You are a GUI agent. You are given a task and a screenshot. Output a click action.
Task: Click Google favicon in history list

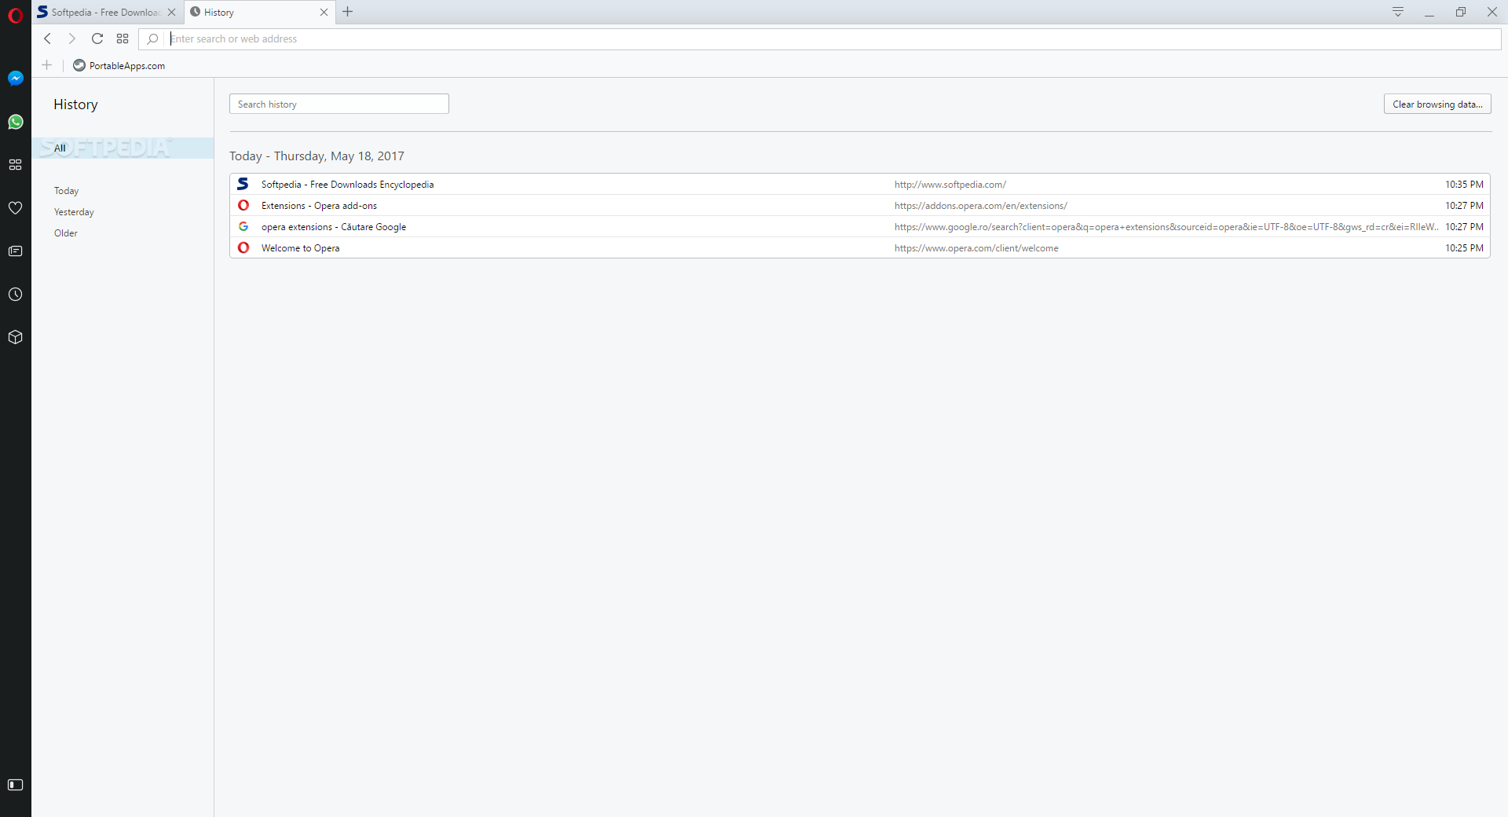point(243,226)
